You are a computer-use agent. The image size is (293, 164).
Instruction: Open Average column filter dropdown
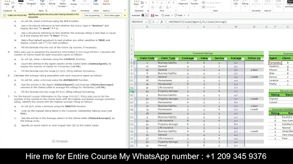tap(243, 59)
